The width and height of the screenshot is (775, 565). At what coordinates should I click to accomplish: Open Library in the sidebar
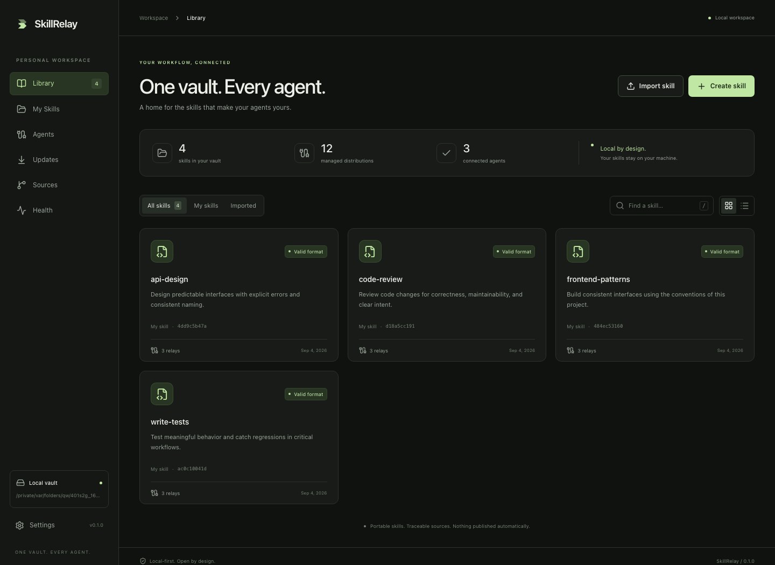pos(59,83)
